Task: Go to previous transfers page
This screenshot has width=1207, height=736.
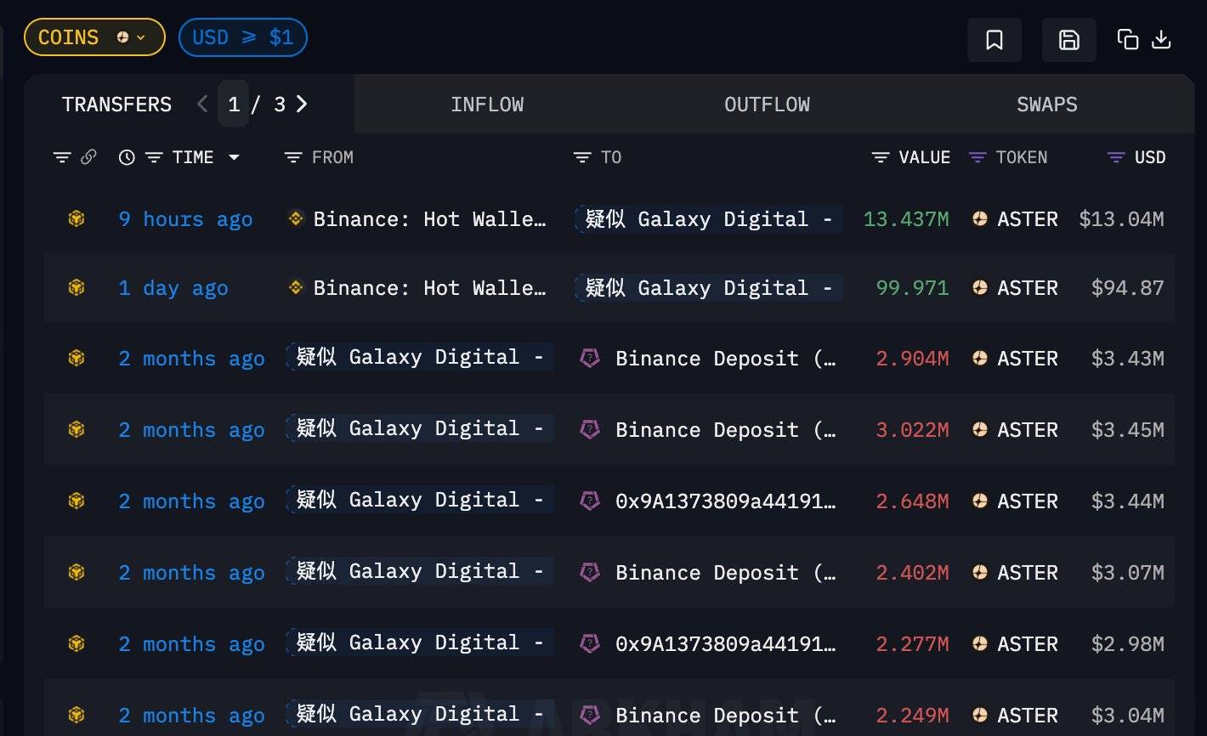Action: [202, 105]
